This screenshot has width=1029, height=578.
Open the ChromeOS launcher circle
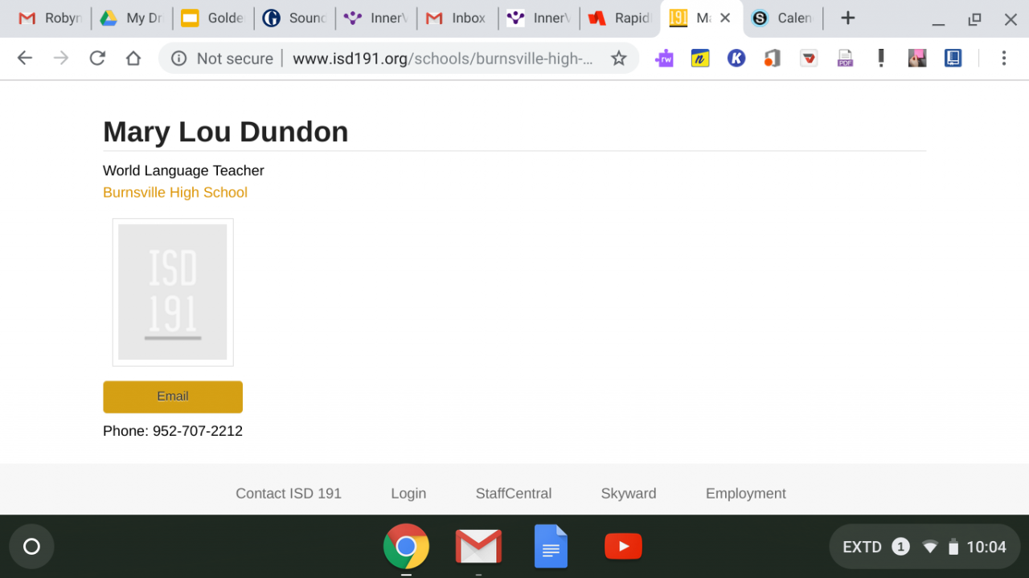pos(31,547)
